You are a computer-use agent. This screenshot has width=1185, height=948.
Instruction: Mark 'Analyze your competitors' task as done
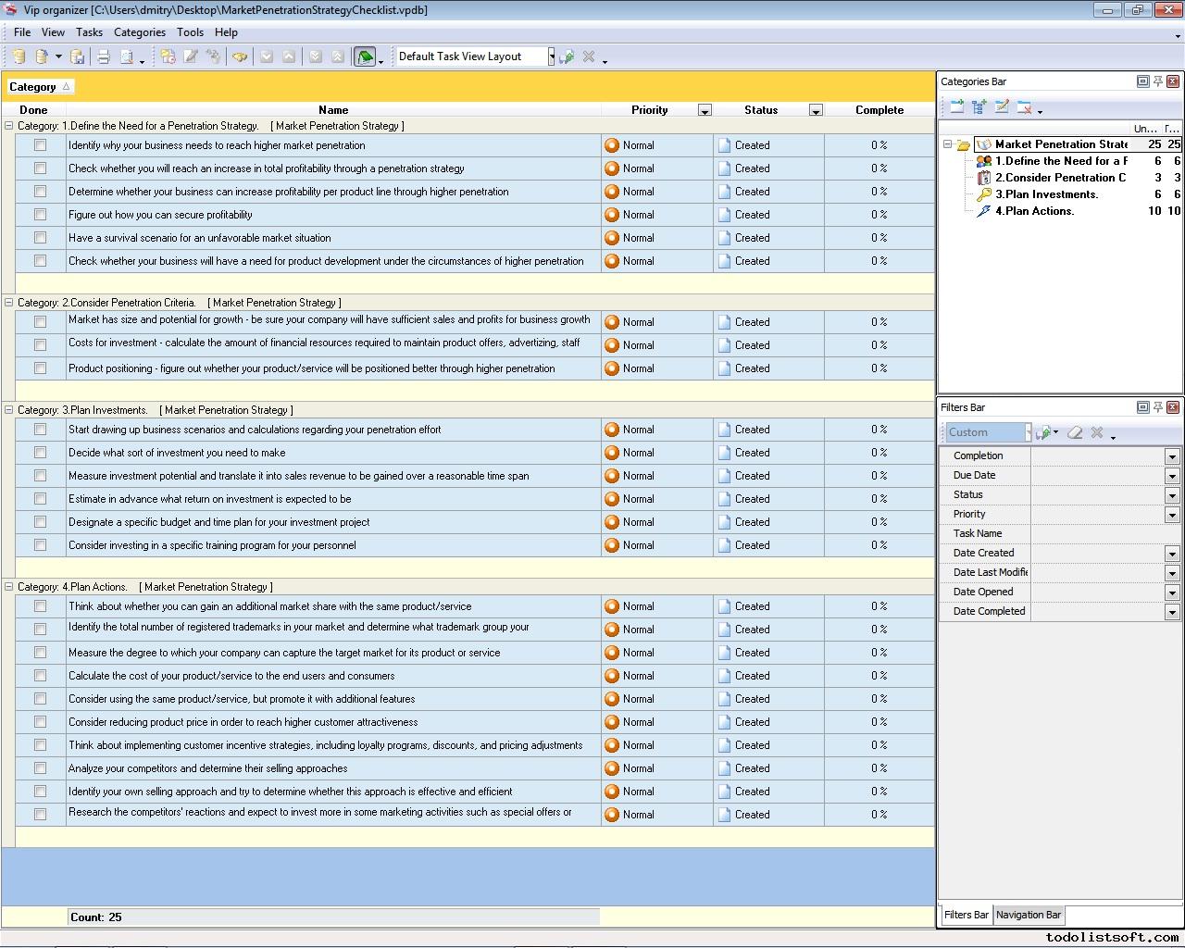click(40, 768)
